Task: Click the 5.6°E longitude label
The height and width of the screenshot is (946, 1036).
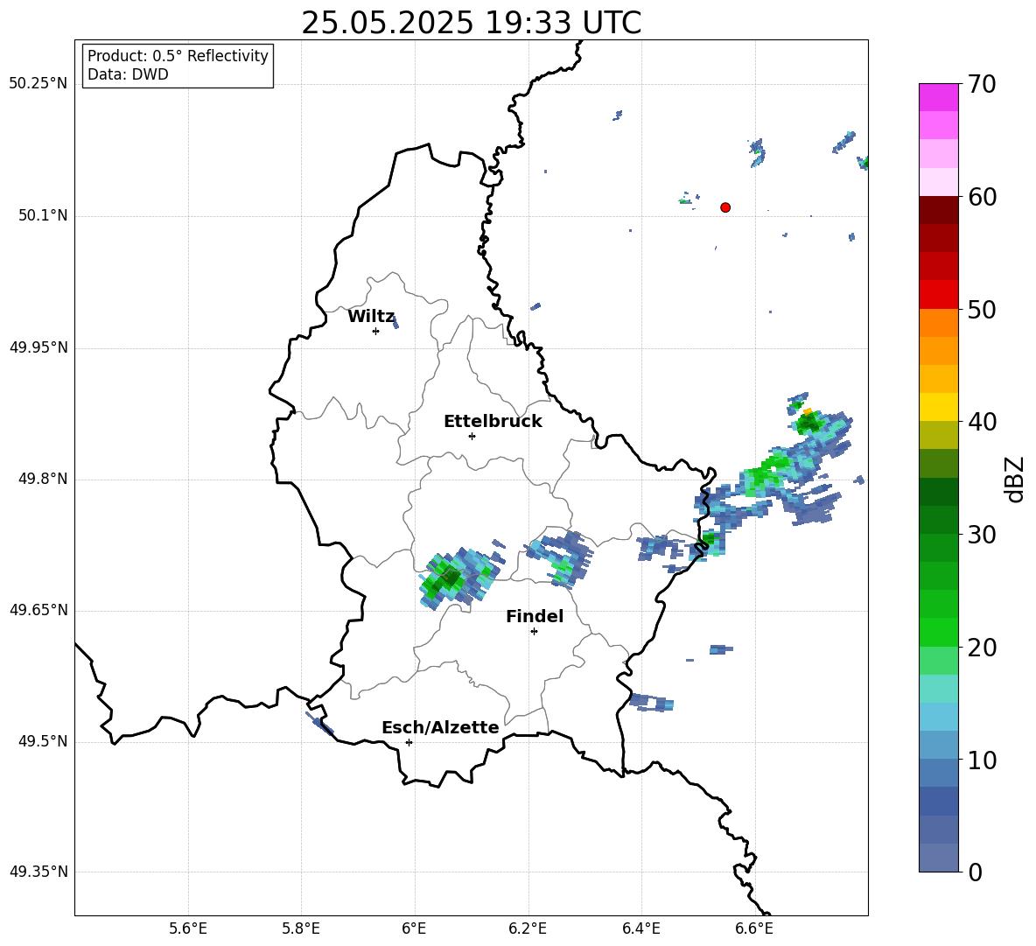Action: coord(188,928)
